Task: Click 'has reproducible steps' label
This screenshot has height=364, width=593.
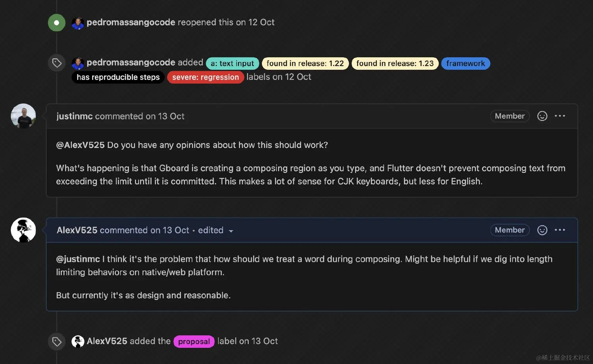Action: pos(118,77)
